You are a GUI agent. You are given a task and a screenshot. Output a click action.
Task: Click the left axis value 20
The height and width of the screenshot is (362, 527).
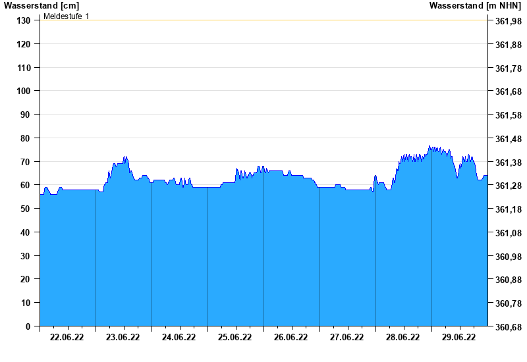[x=25, y=279]
